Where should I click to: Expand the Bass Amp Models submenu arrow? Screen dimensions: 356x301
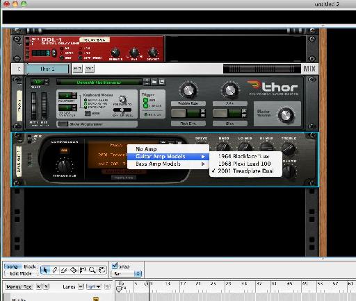pyautogui.click(x=203, y=164)
